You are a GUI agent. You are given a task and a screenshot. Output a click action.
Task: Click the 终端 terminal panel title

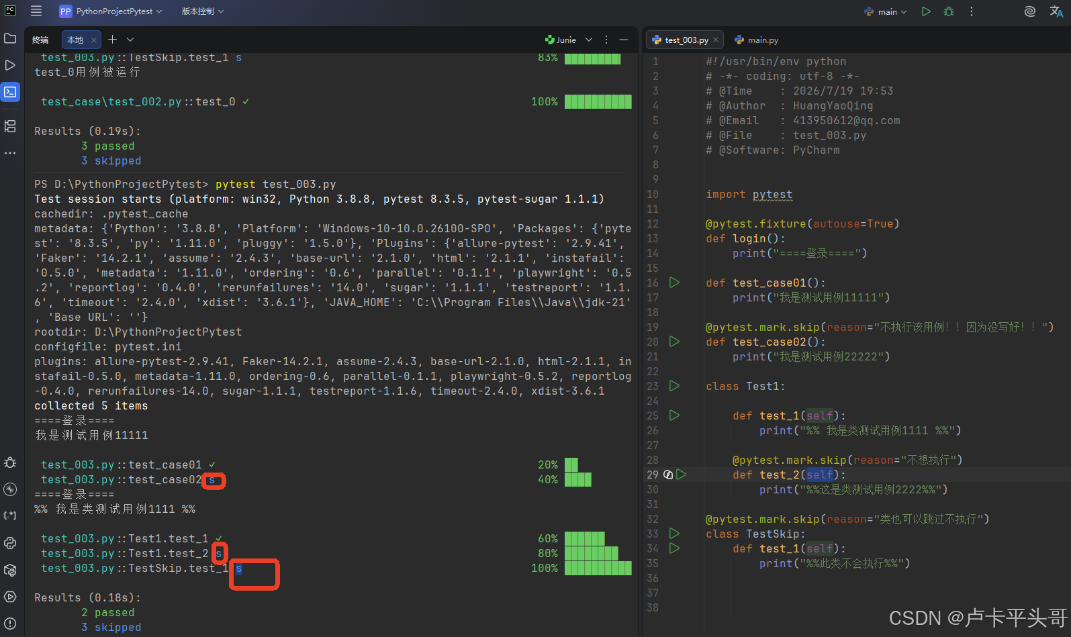click(40, 40)
